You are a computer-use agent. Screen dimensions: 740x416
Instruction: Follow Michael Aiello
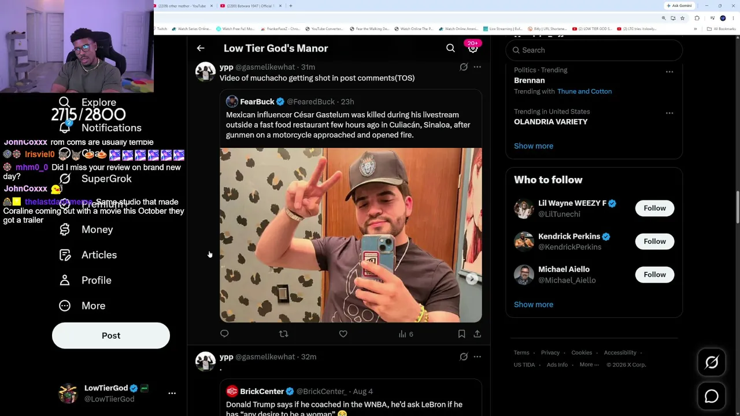pyautogui.click(x=654, y=274)
